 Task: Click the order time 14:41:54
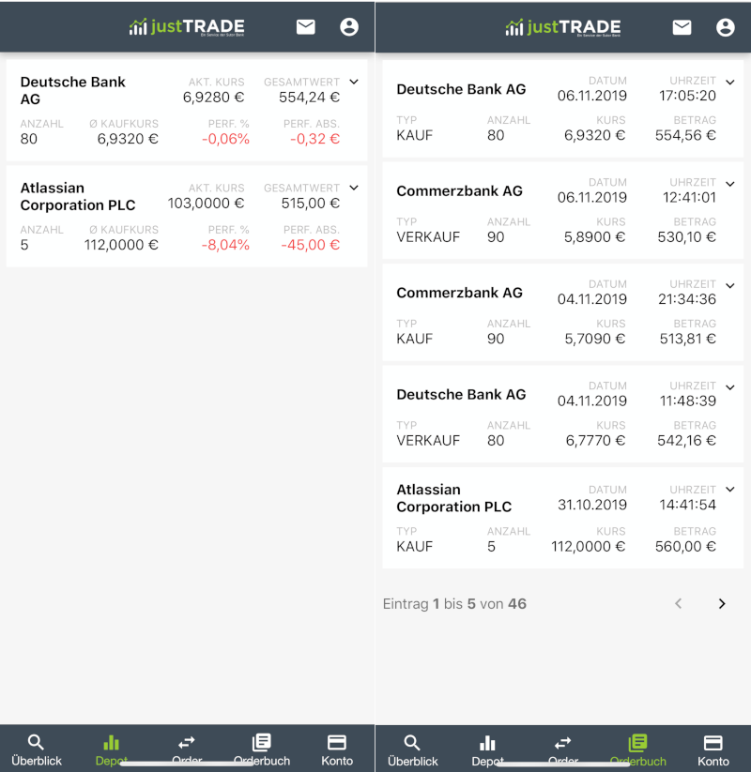687,505
